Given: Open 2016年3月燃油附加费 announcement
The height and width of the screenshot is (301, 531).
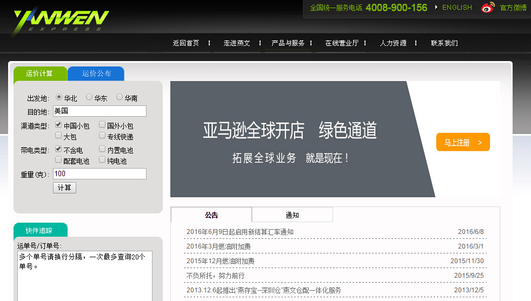Looking at the screenshot, I should click(x=218, y=246).
